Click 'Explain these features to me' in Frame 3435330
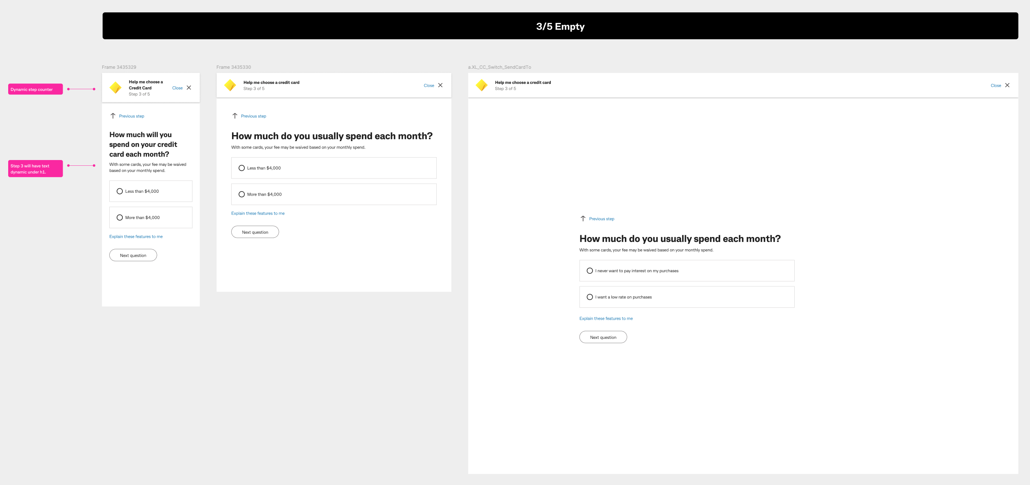Screen dimensions: 1030x485 click(x=258, y=213)
